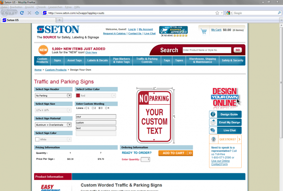The width and height of the screenshot is (283, 191).
Task: Click the GO search button
Action: click(237, 50)
